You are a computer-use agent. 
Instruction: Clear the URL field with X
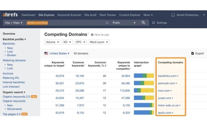tap(107, 23)
